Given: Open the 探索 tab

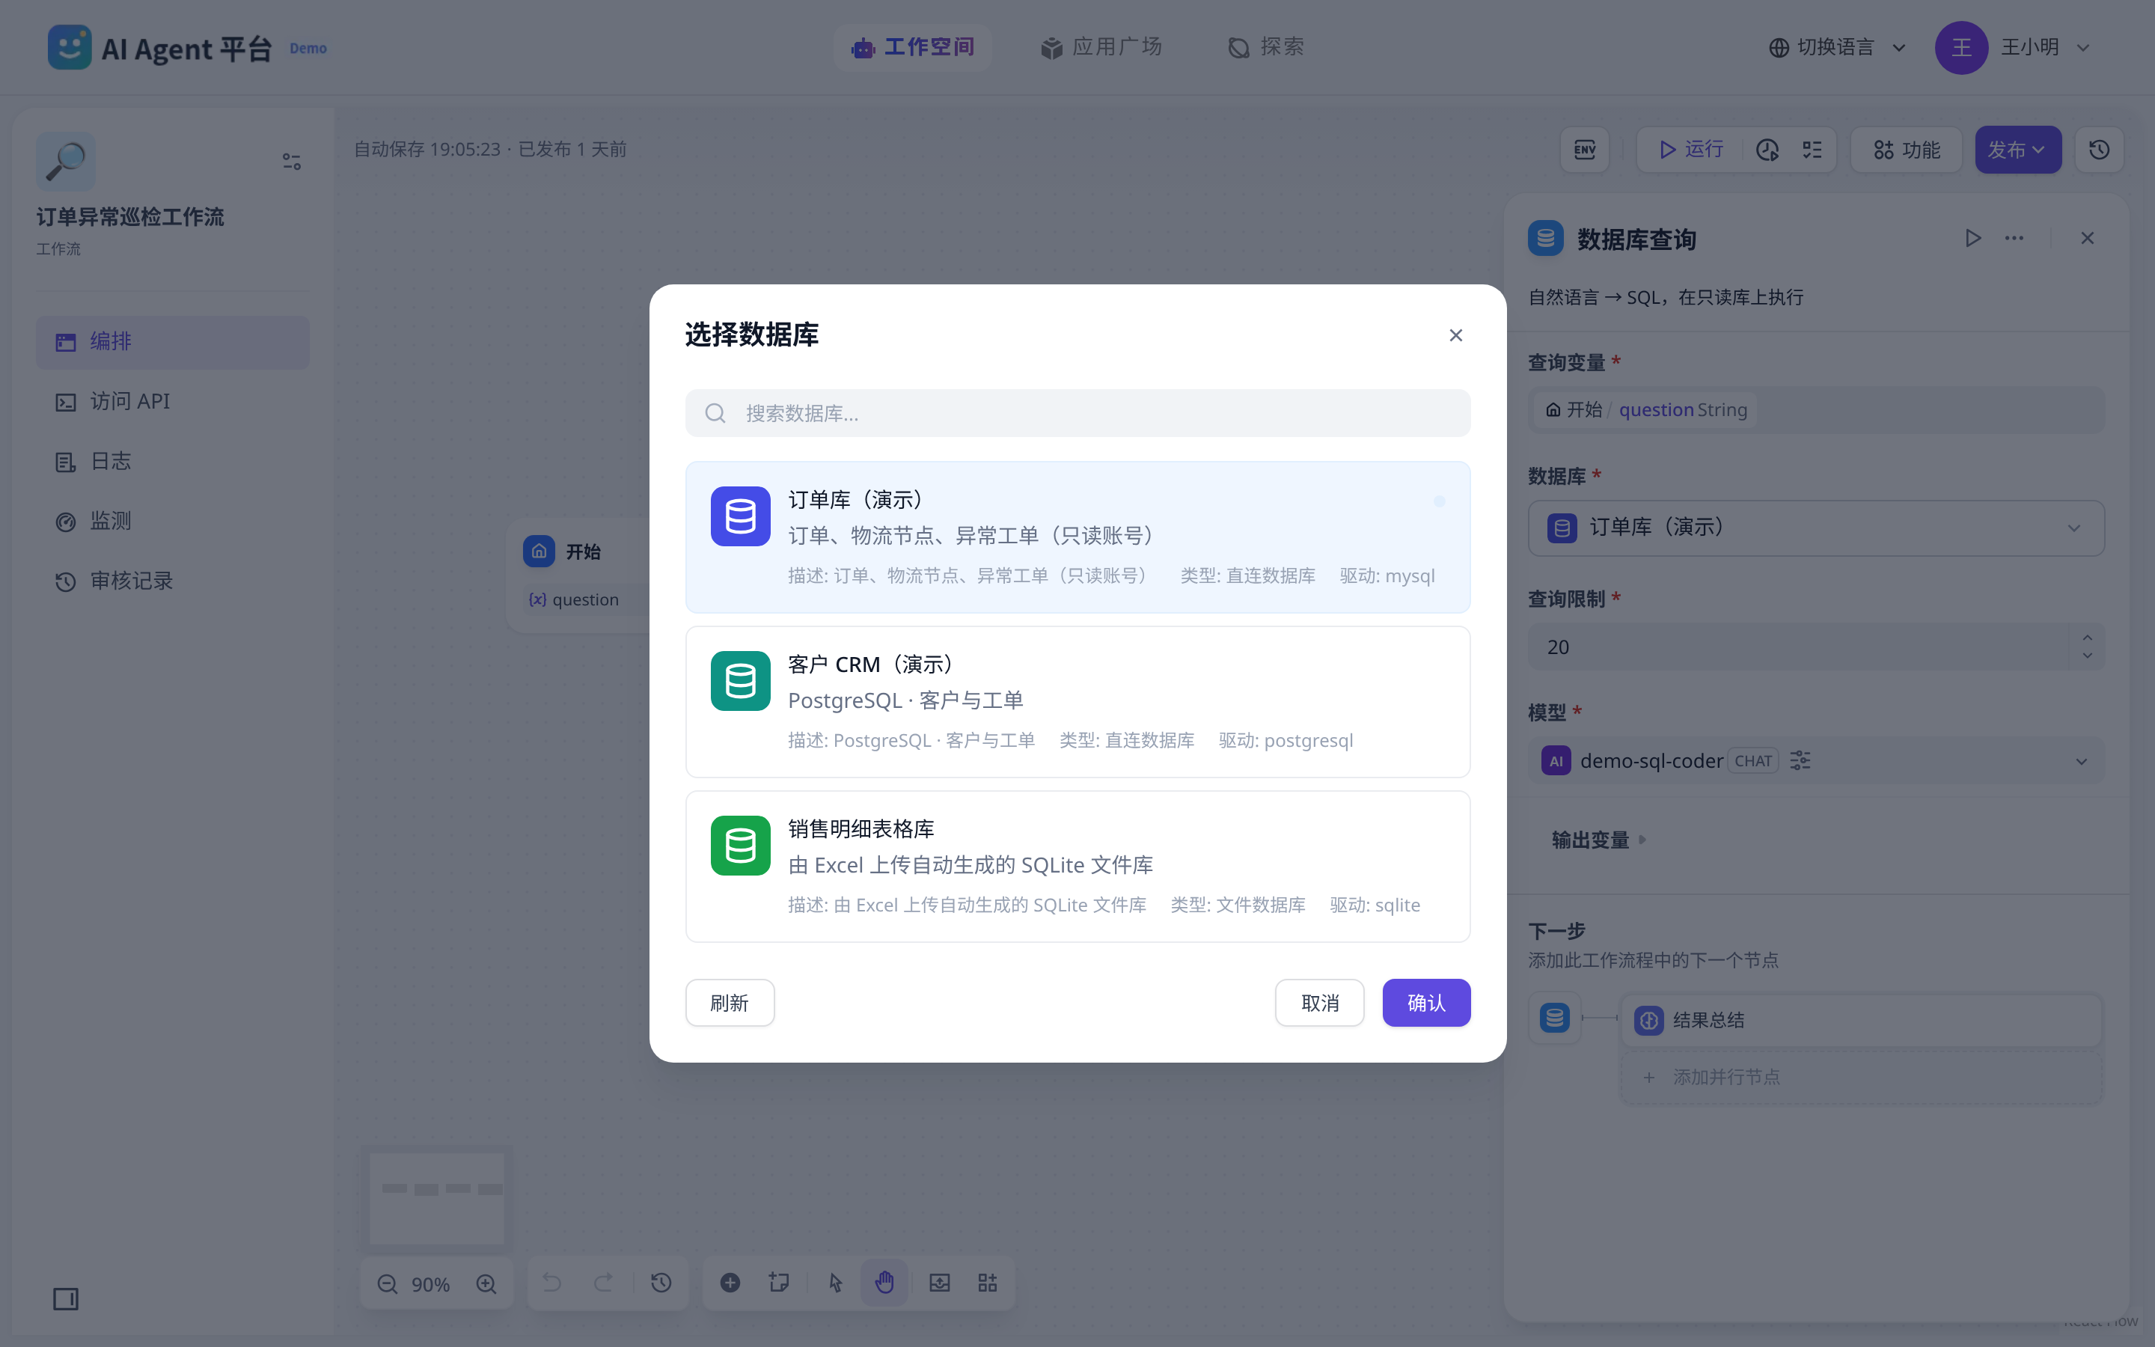Looking at the screenshot, I should (1265, 47).
